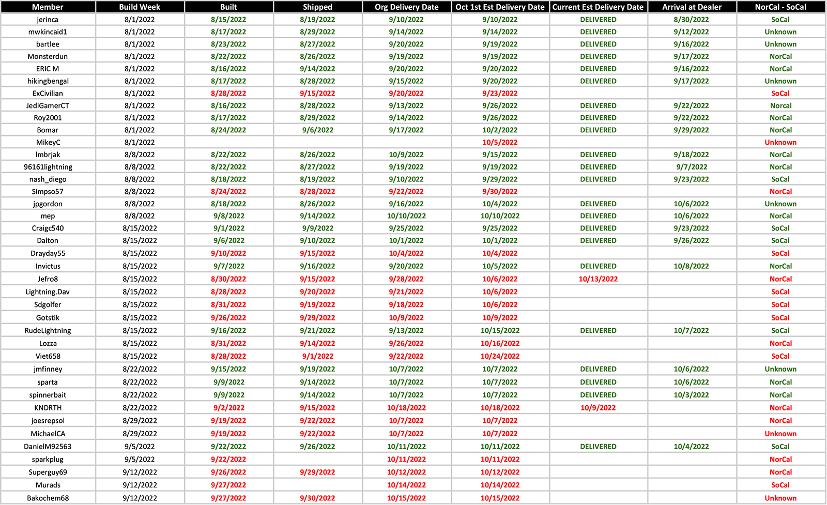Screen dimensions: 827x505
Task: Click member cell RudeLightning
Action: click(48, 331)
